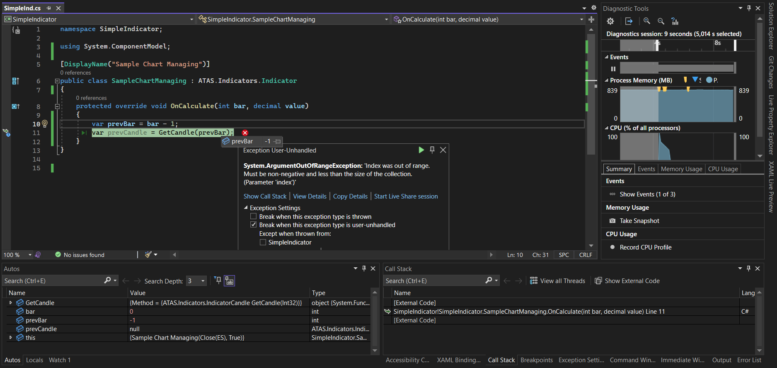Pin the prevBar data tip

click(278, 141)
